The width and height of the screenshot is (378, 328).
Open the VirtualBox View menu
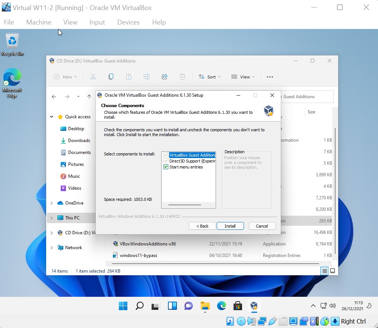(70, 22)
